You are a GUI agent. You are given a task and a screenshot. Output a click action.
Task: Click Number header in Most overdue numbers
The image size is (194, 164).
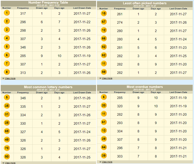[104, 92]
